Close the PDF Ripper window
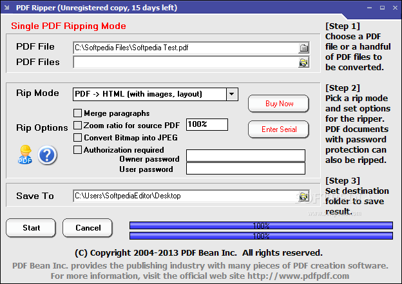This screenshot has height=284, width=402. click(x=395, y=8)
